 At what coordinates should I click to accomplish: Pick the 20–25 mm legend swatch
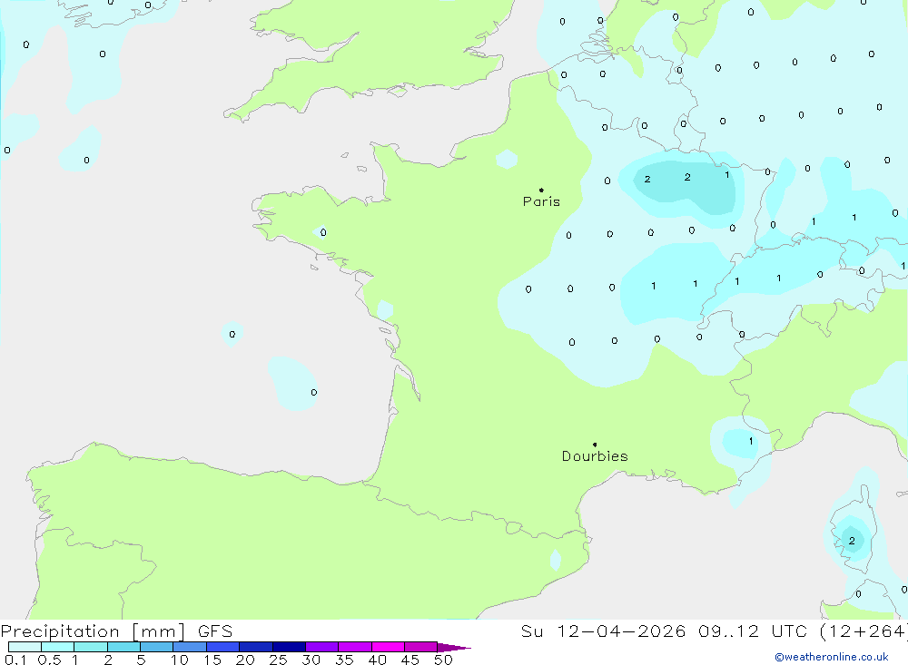(256, 647)
